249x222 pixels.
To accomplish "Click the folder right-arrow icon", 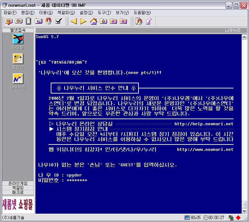I will (x=123, y=21).
